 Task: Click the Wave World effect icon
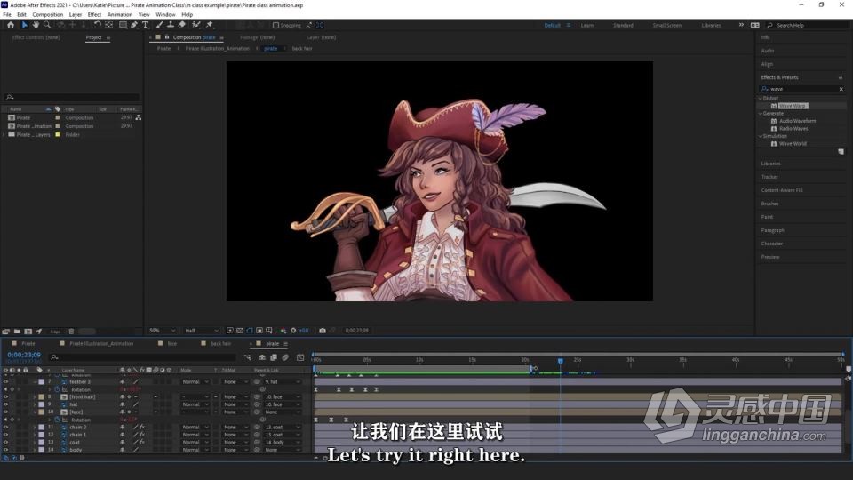click(x=774, y=144)
